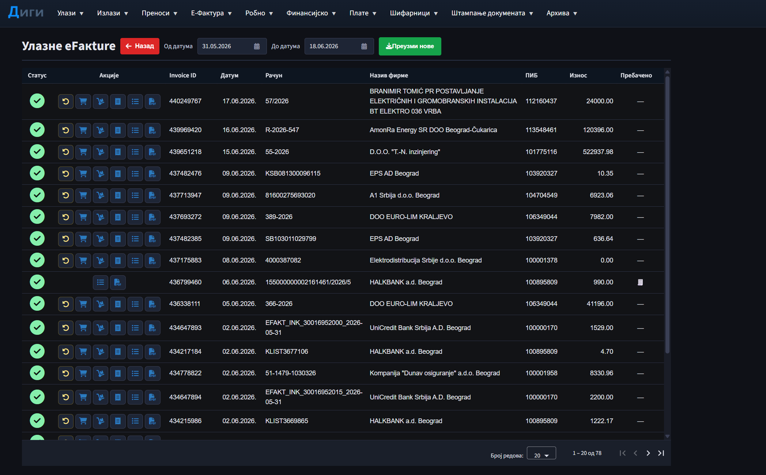The image size is (766, 475).
Task: Click the list icon for invoice 437693272
Action: (x=135, y=217)
